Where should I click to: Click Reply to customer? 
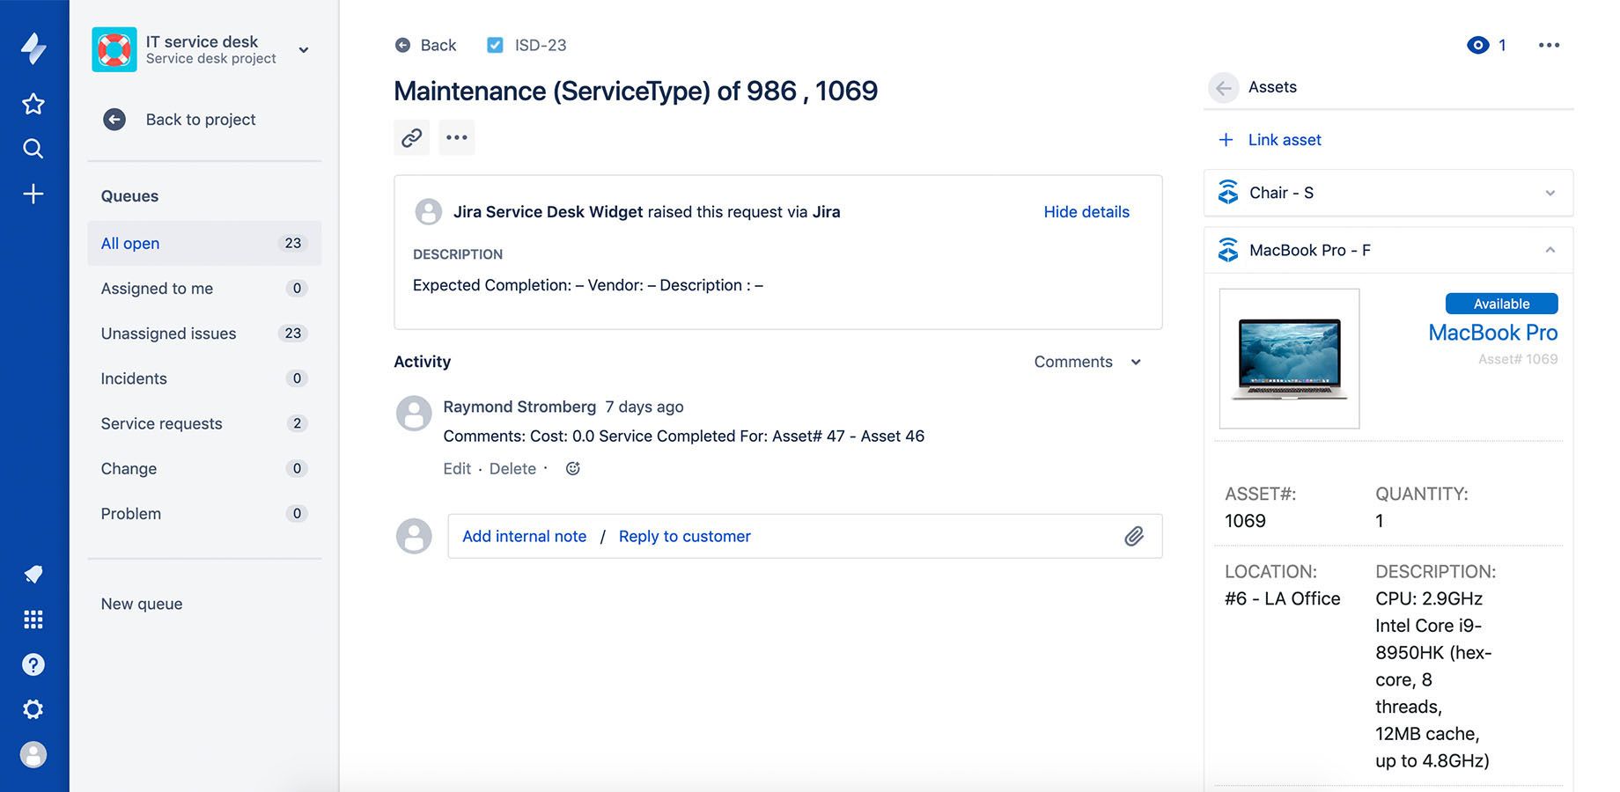click(x=685, y=536)
